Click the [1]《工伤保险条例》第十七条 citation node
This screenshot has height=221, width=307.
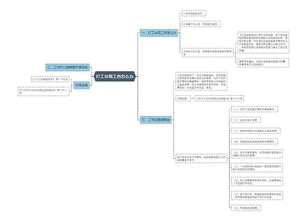coord(50,79)
